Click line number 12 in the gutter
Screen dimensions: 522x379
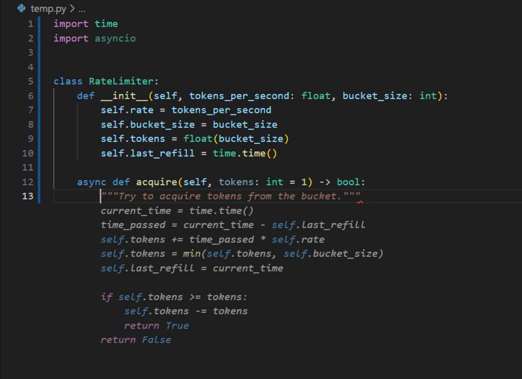pyautogui.click(x=27, y=182)
